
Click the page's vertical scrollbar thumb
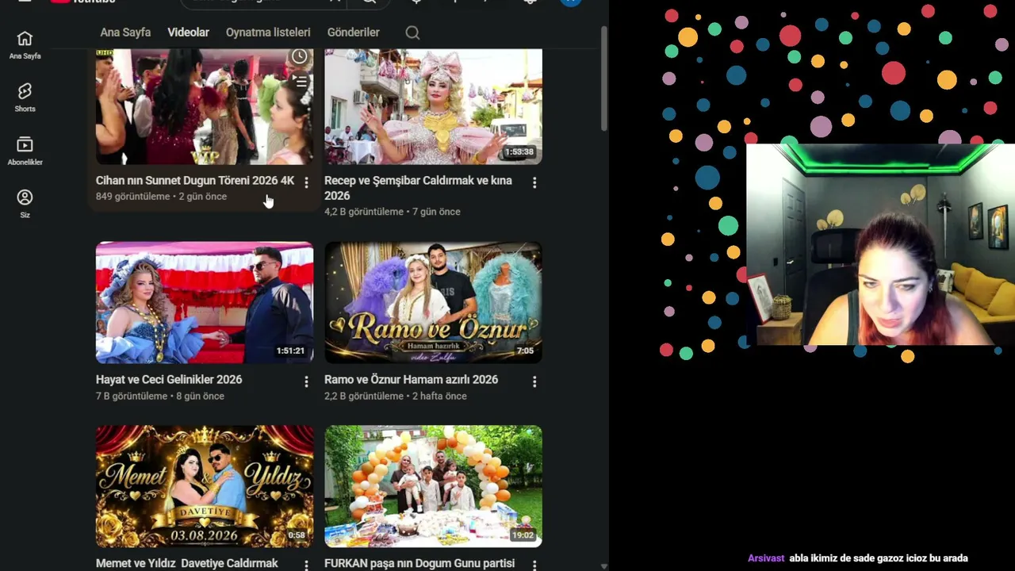(x=604, y=79)
